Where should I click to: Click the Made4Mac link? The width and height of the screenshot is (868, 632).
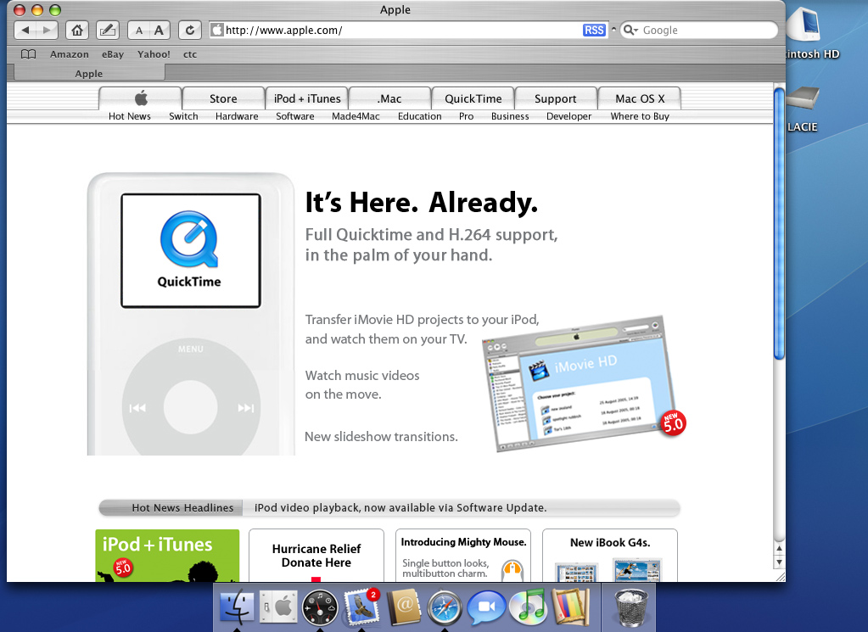point(356,116)
